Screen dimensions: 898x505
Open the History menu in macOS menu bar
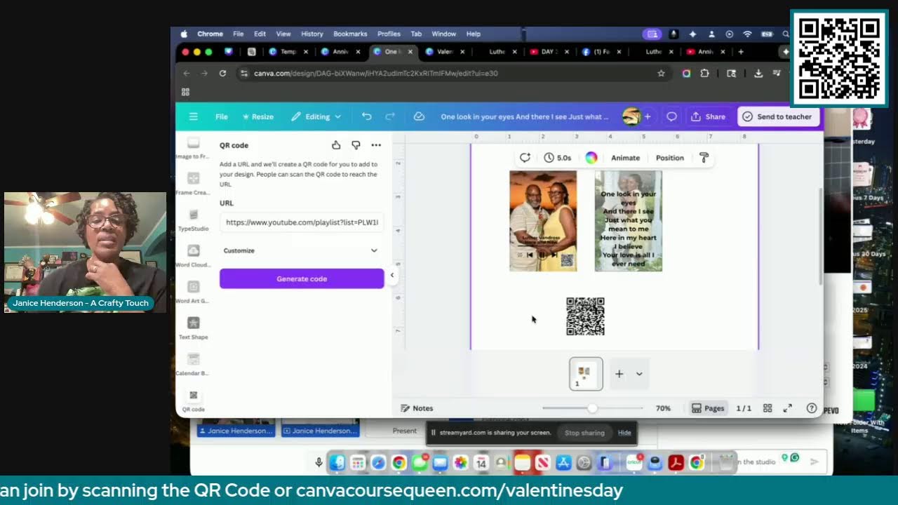pyautogui.click(x=312, y=34)
